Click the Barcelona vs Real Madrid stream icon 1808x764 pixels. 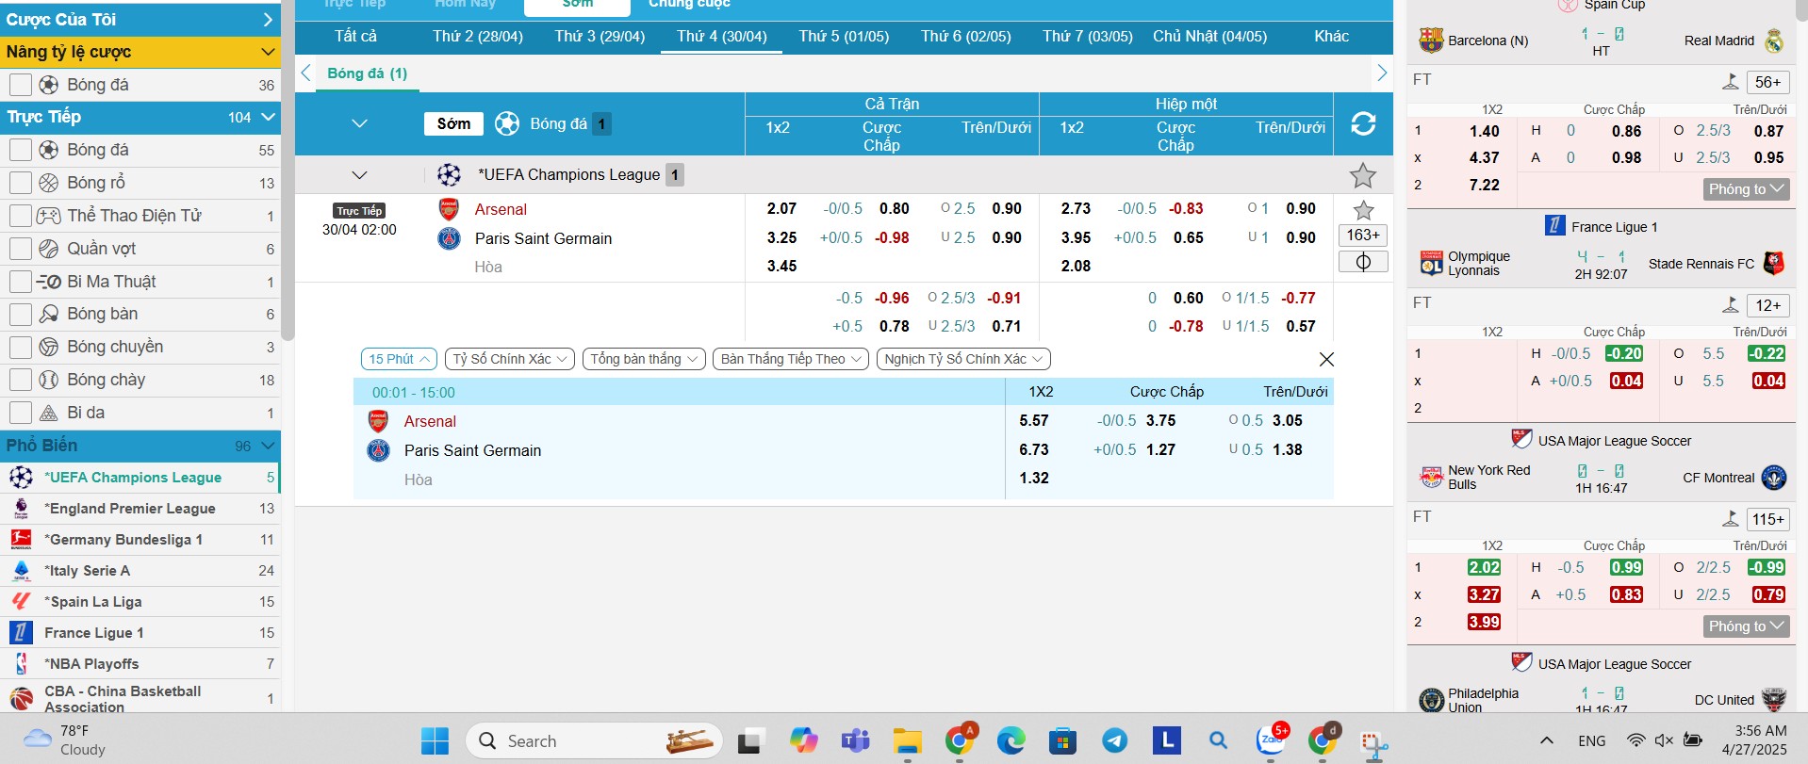pyautogui.click(x=1730, y=82)
